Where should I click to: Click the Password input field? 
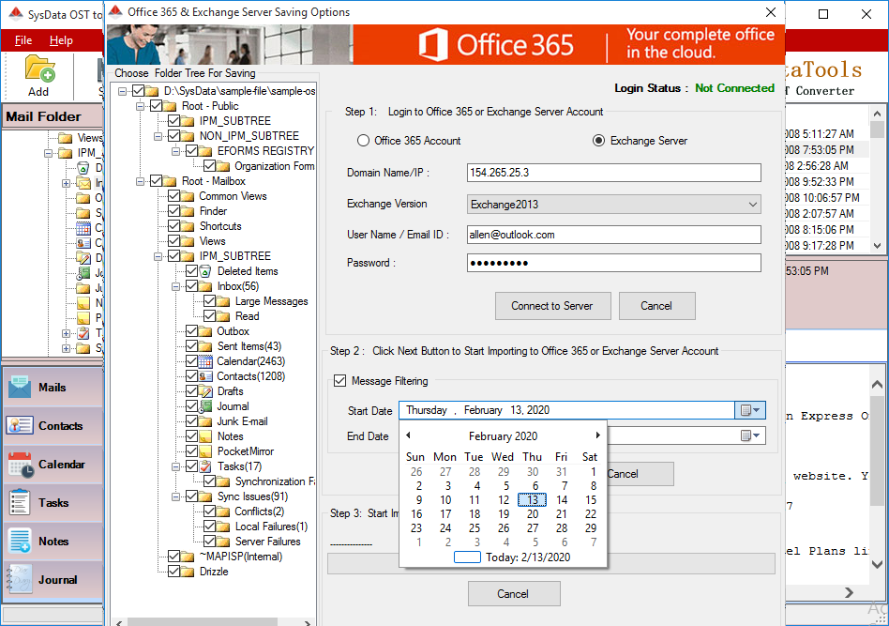click(x=614, y=263)
